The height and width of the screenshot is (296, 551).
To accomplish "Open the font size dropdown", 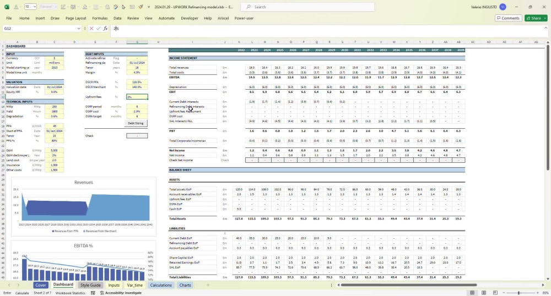I will click(35, 7).
